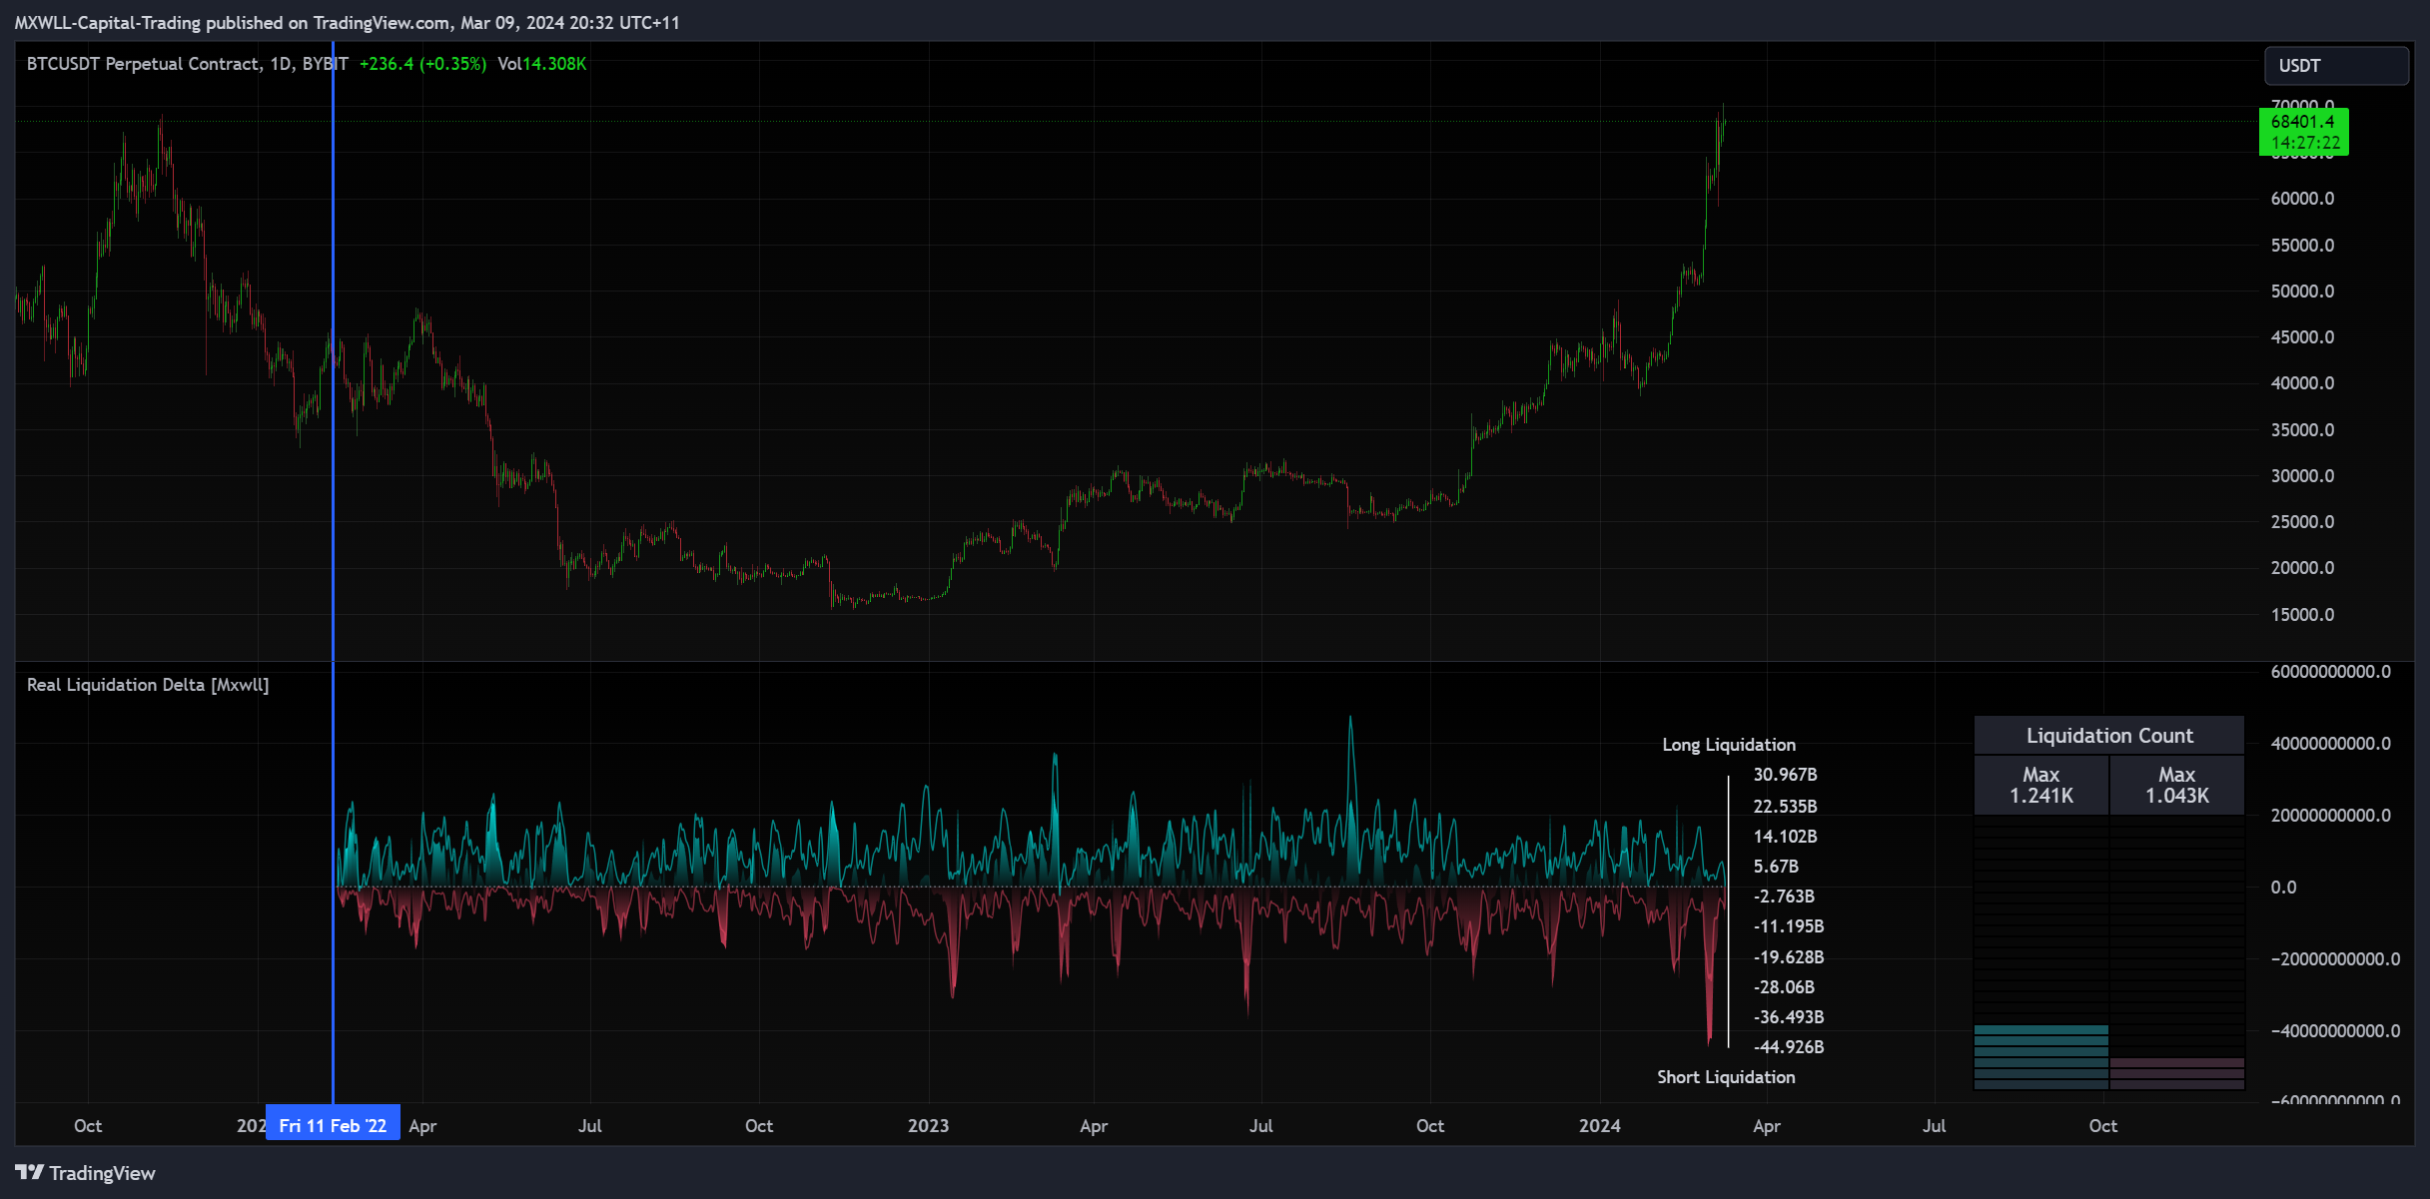The image size is (2430, 1199).
Task: Click the 22.535B scale value
Action: 1785,807
